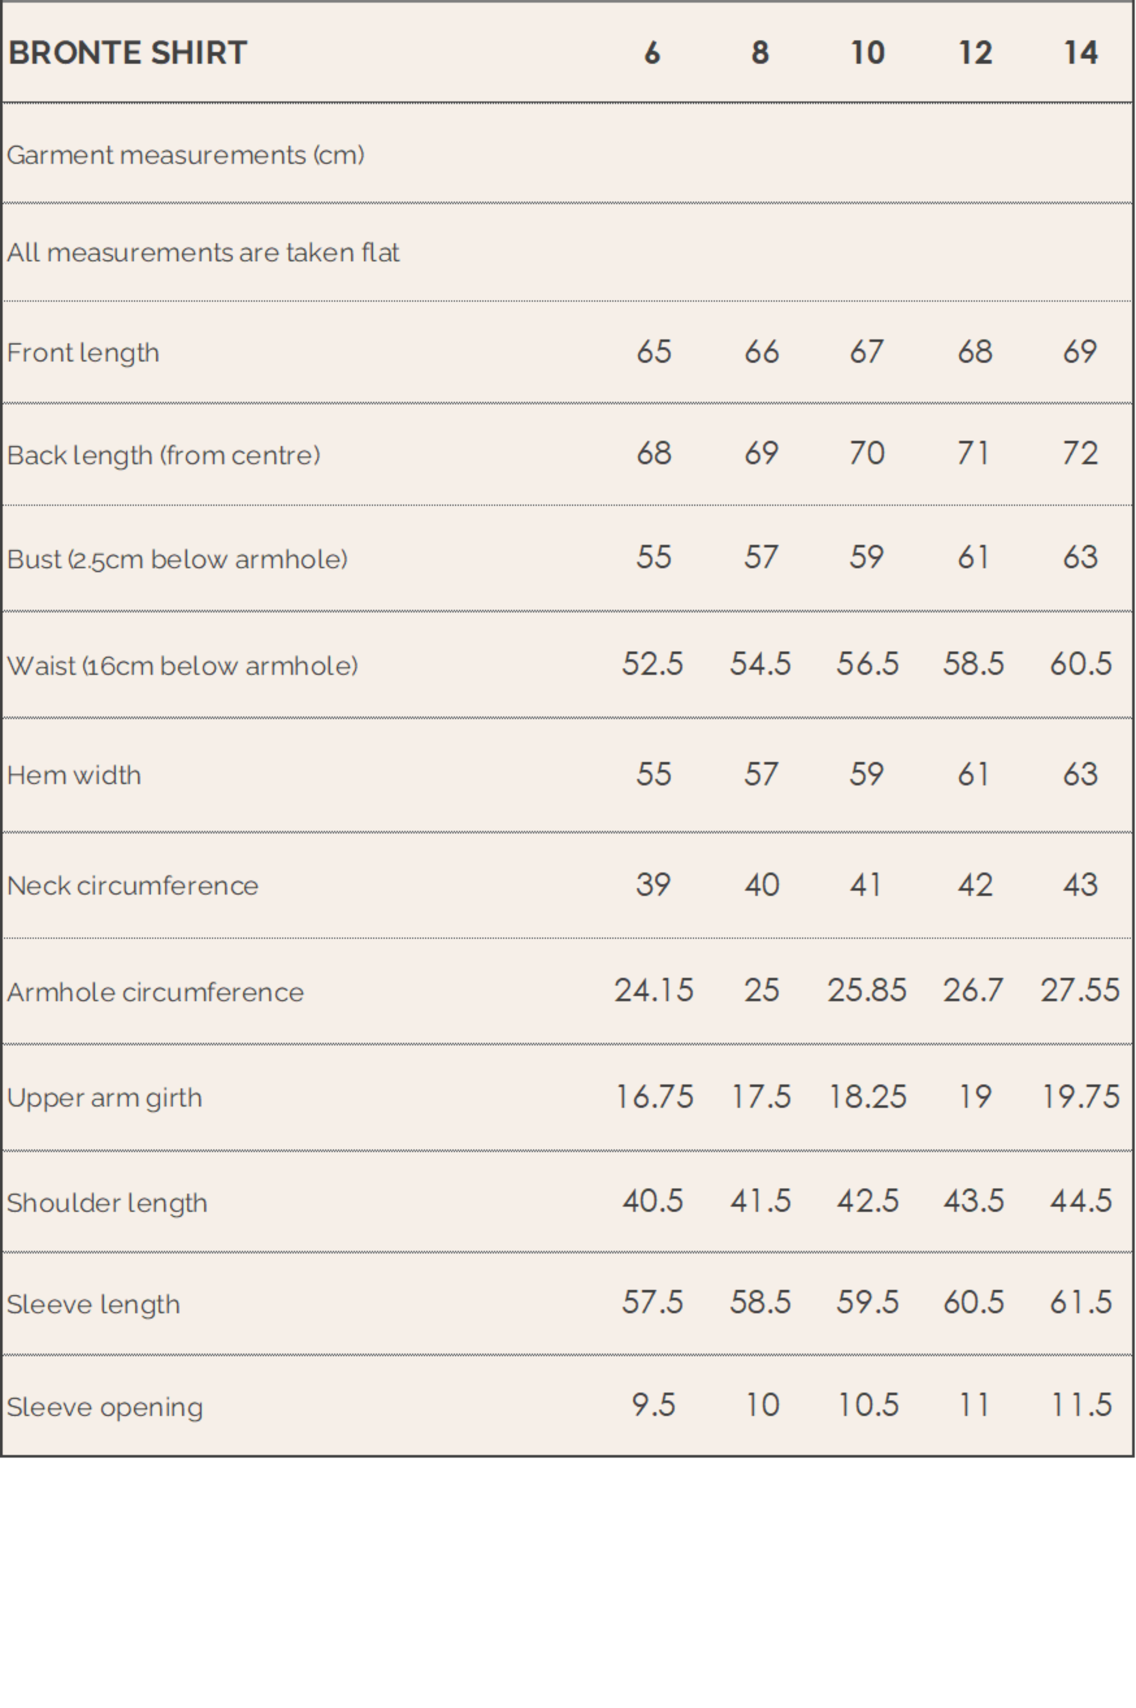The width and height of the screenshot is (1136, 1708).
Task: Select Neck circumference value 40 for size 8
Action: tap(761, 885)
